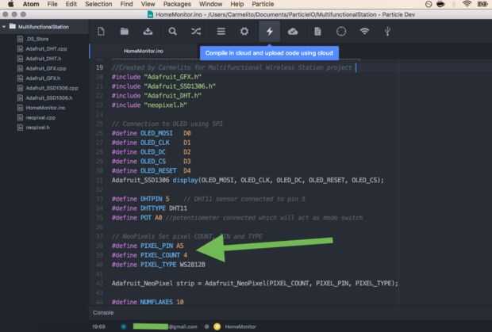Open the Particle menu
Image resolution: width=492 pixels, height=332 pixels.
(263, 4)
